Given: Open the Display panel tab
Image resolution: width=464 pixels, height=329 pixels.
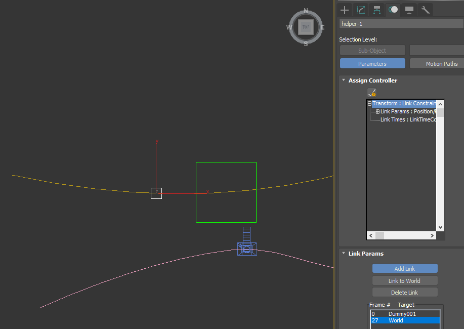Looking at the screenshot, I should click(409, 10).
